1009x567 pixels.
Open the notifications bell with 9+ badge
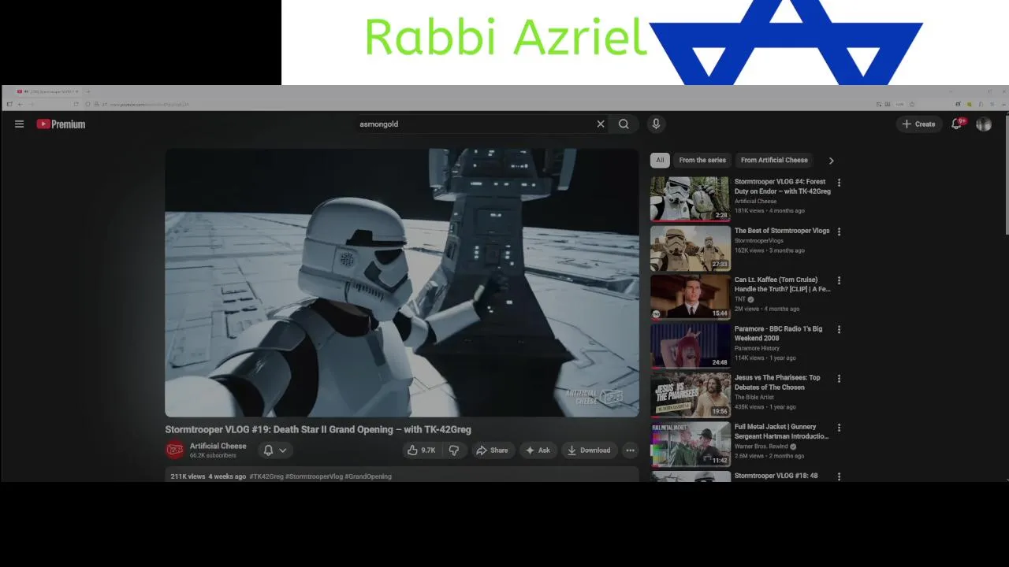(957, 124)
